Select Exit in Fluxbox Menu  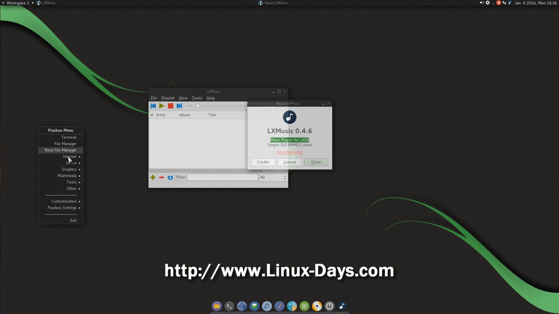[x=61, y=220]
